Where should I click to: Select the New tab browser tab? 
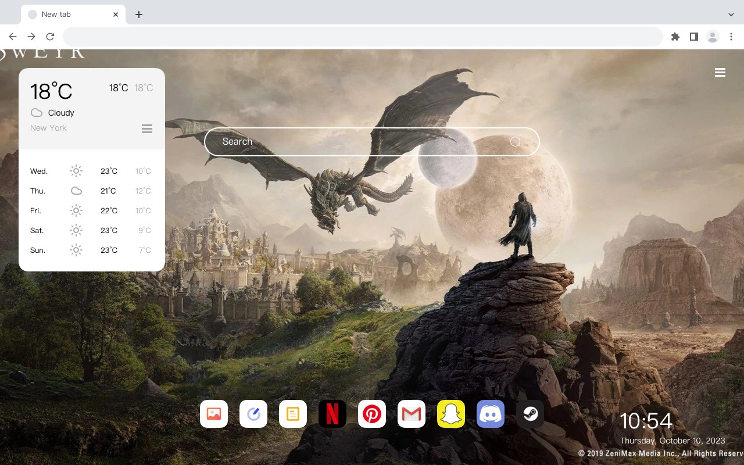(x=73, y=15)
